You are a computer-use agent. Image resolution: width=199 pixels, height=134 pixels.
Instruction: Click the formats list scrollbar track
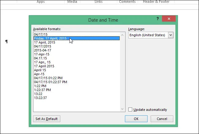(122, 72)
